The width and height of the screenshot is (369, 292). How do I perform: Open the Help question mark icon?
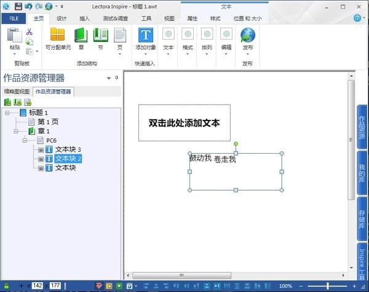click(x=357, y=18)
